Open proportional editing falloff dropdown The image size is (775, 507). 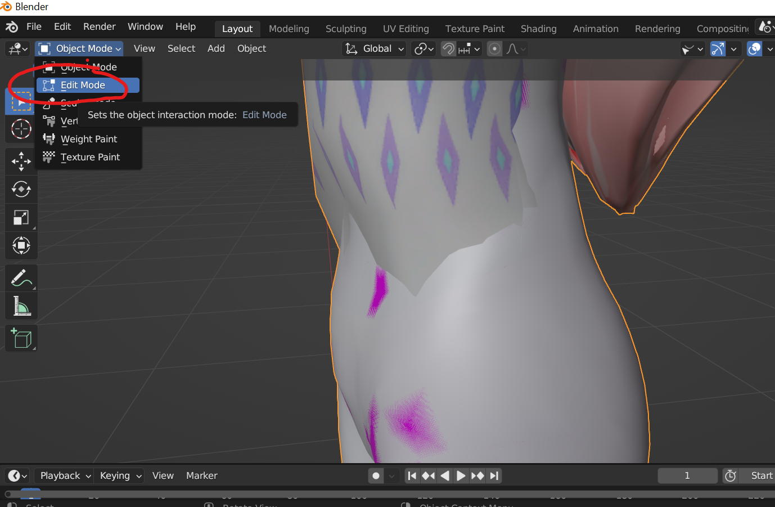(x=516, y=49)
